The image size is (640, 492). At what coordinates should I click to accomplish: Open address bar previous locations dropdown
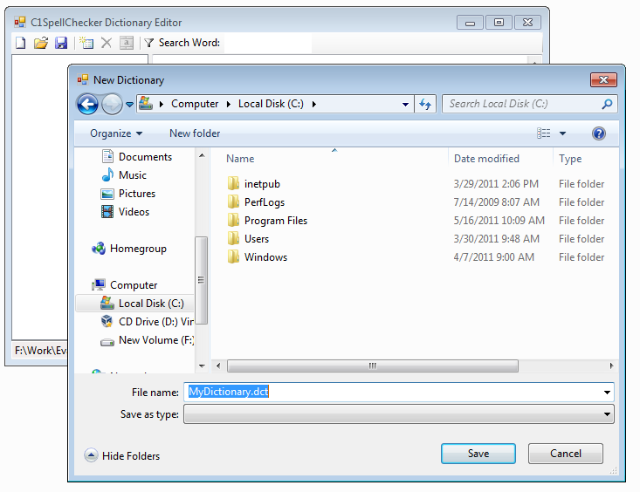[x=405, y=105]
